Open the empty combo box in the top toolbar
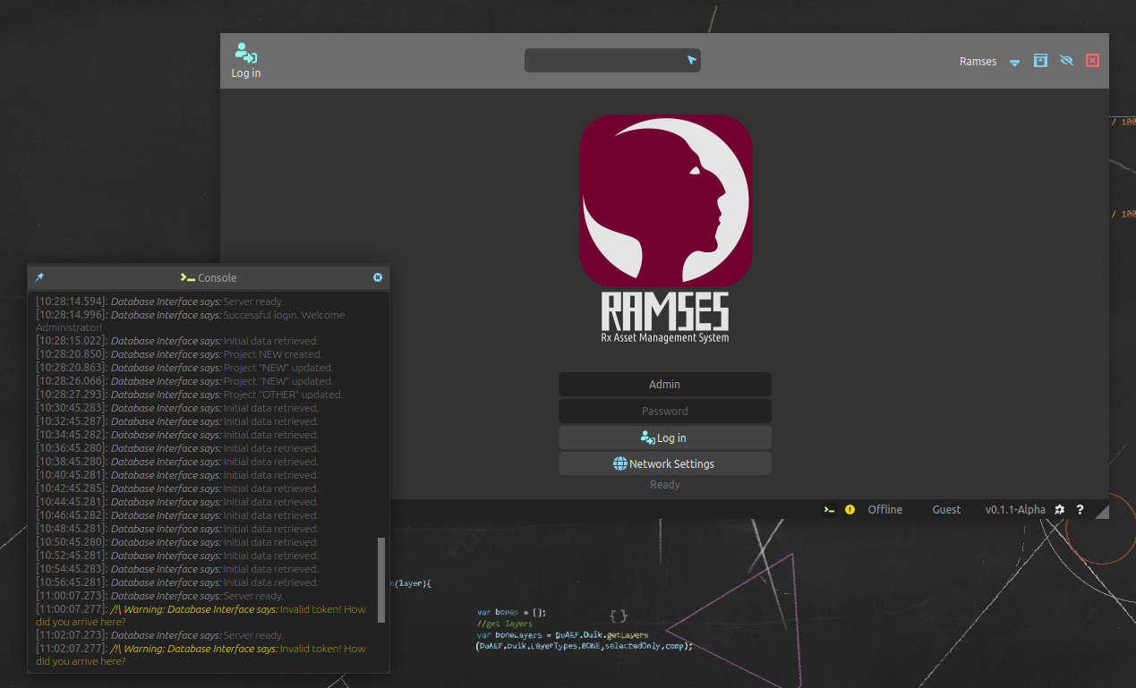 point(612,61)
